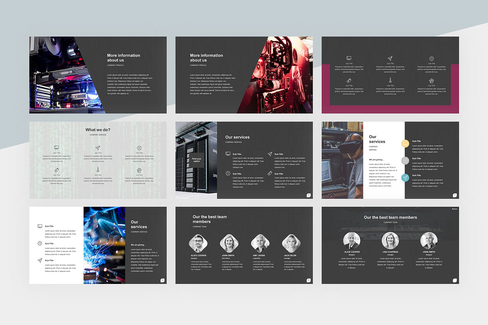488x325 pixels.
Task: Click JACK DILON's diamond-shaped portrait
Action: tap(292, 242)
